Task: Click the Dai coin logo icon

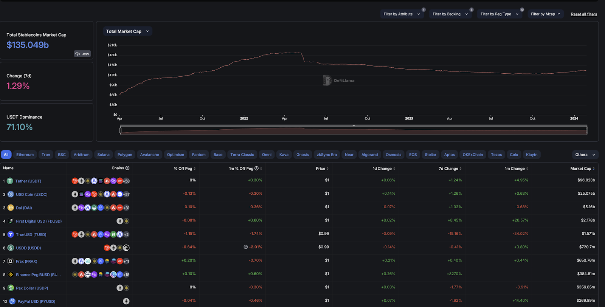Action: 11,208
